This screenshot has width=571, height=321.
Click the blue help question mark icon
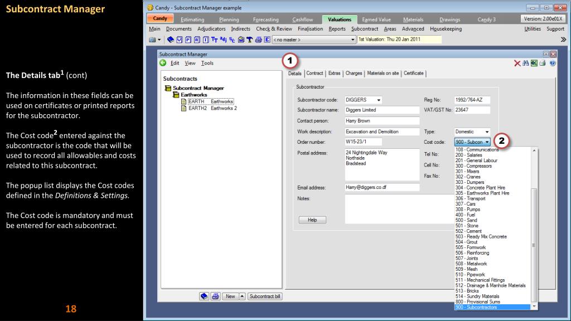point(553,64)
